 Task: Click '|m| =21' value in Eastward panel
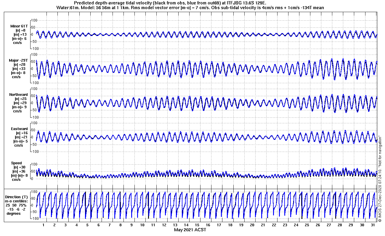21,137
